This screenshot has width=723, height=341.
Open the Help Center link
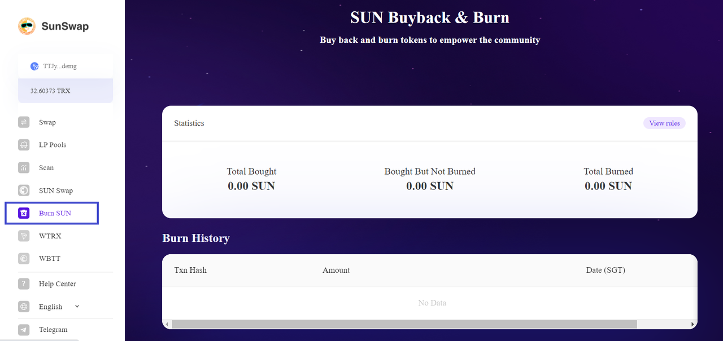click(58, 284)
